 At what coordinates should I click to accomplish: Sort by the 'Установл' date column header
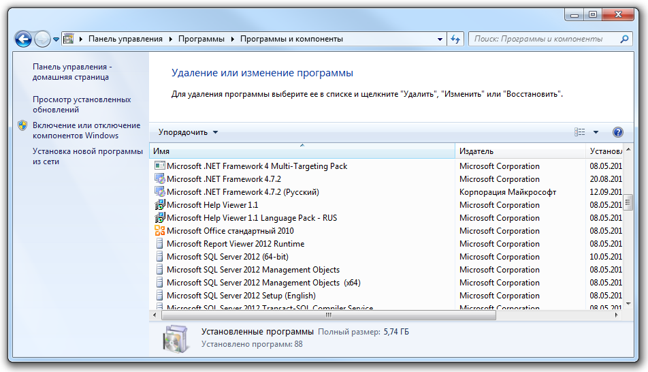pos(604,151)
